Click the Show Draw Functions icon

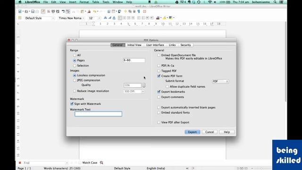pyautogui.click(x=119, y=11)
